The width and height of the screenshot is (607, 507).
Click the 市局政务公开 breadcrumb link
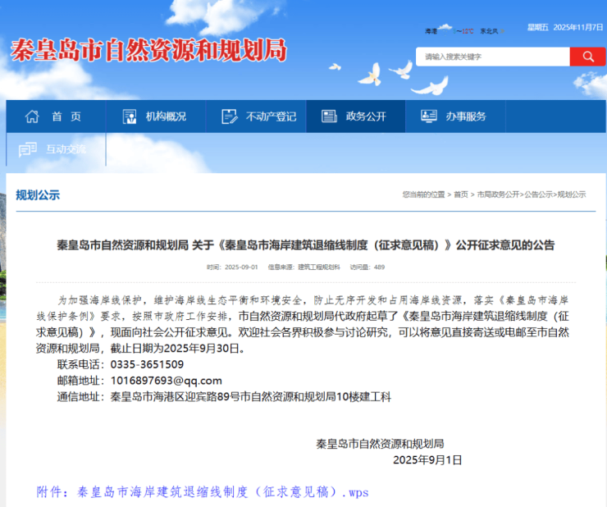tap(498, 194)
